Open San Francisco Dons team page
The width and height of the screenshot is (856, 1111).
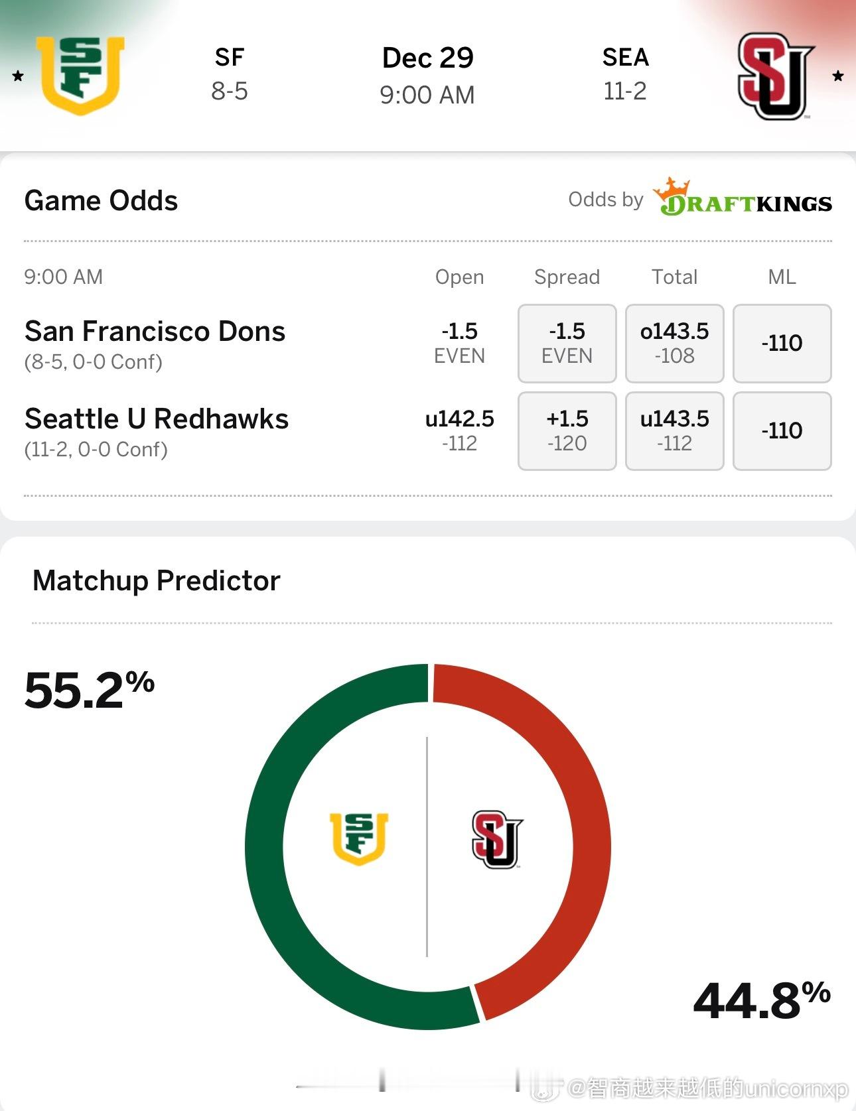(x=155, y=332)
